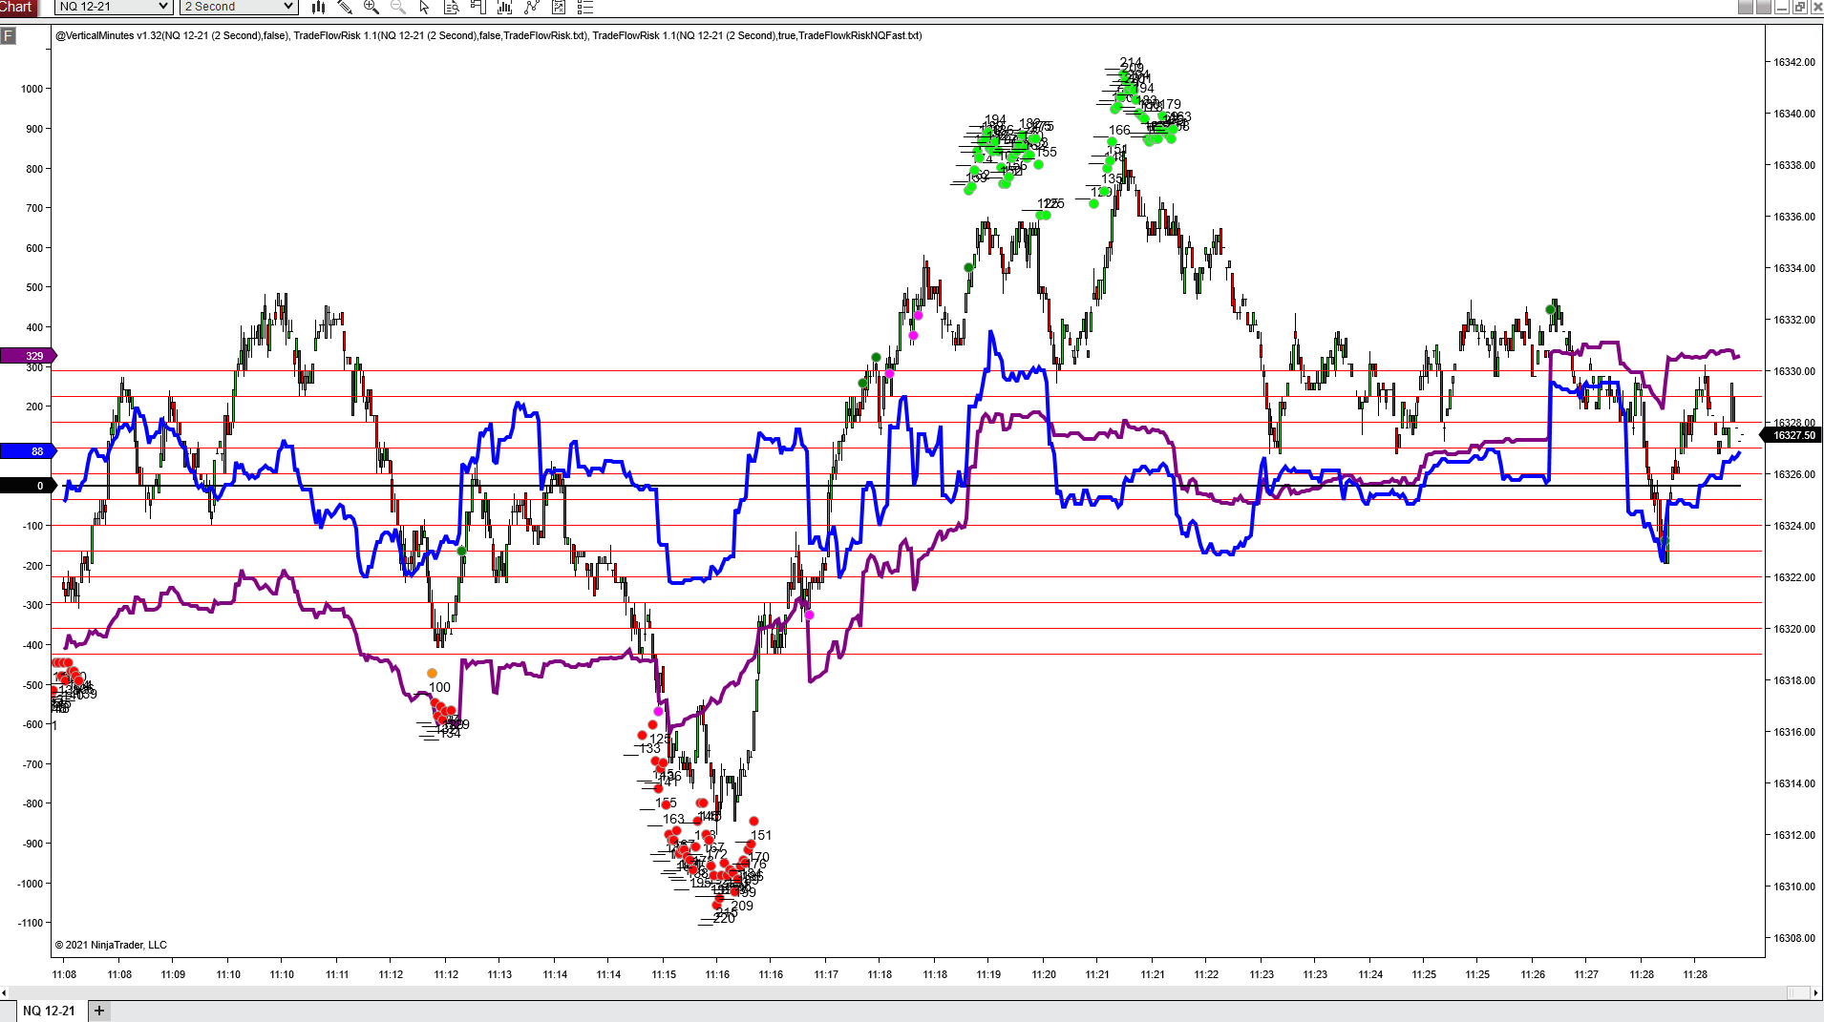1824x1022 pixels.
Task: Click the 16308.00 price axis label
Action: pos(1794,938)
